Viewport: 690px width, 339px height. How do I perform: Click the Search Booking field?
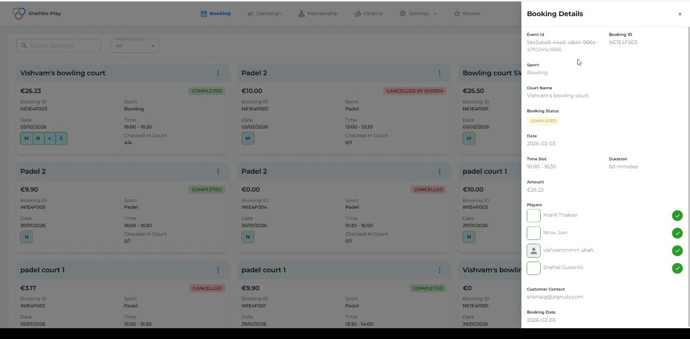pyautogui.click(x=58, y=46)
